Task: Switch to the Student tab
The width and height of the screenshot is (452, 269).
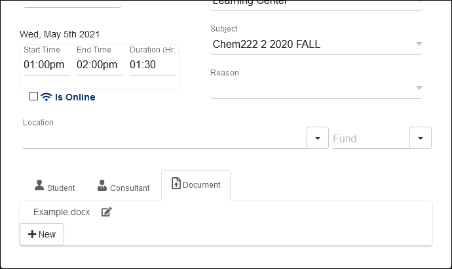Action: (x=55, y=187)
